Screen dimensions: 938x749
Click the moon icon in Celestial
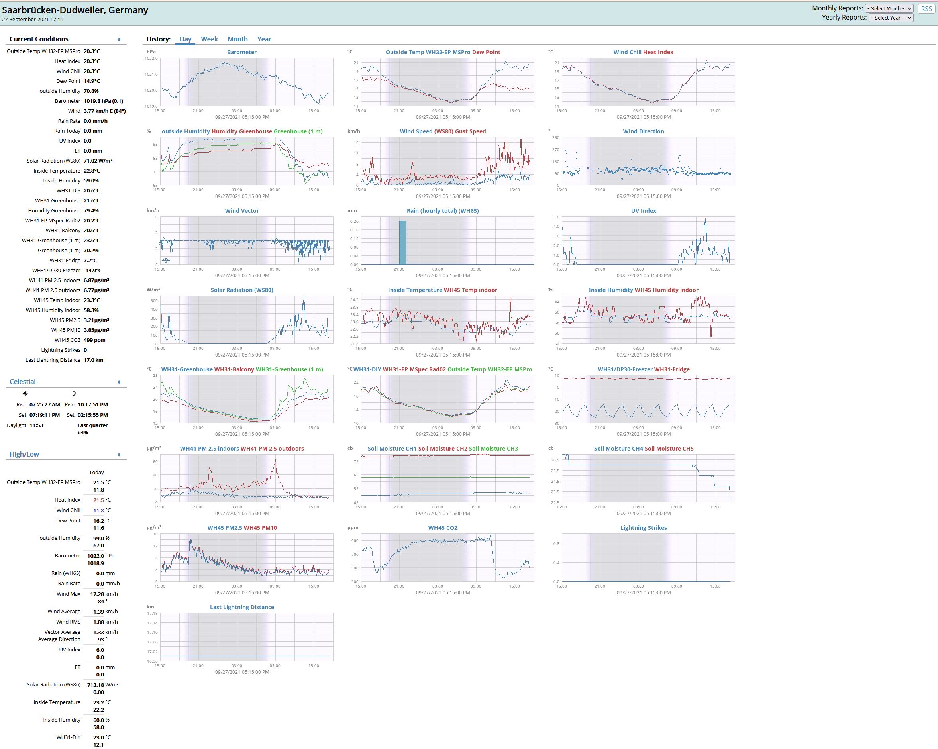[74, 393]
